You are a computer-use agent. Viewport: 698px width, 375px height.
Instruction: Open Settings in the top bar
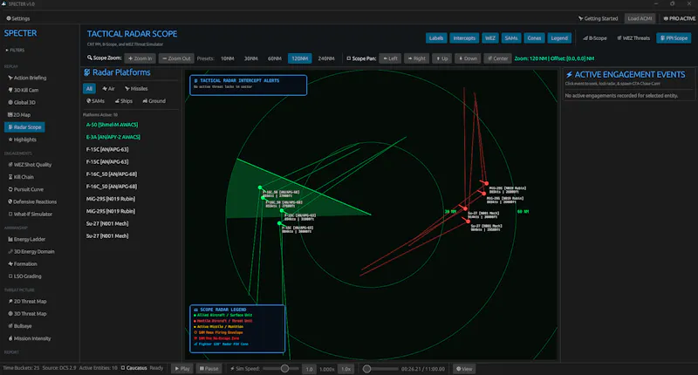point(17,18)
